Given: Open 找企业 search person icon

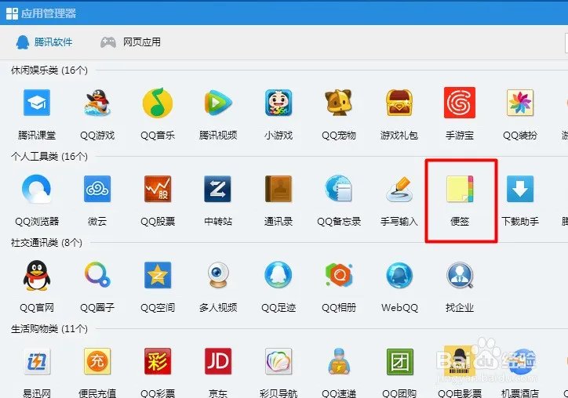Looking at the screenshot, I should (459, 275).
